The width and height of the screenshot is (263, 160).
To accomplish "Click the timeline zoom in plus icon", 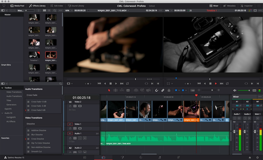I will point(219,90).
